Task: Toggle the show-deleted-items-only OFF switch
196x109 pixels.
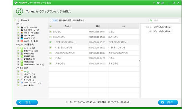Action: pos(54,20)
